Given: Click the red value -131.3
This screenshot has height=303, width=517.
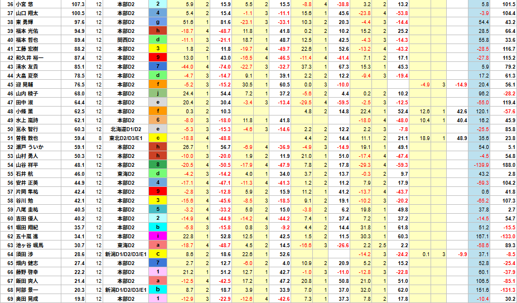Looking at the screenshot, I should coord(508,290).
